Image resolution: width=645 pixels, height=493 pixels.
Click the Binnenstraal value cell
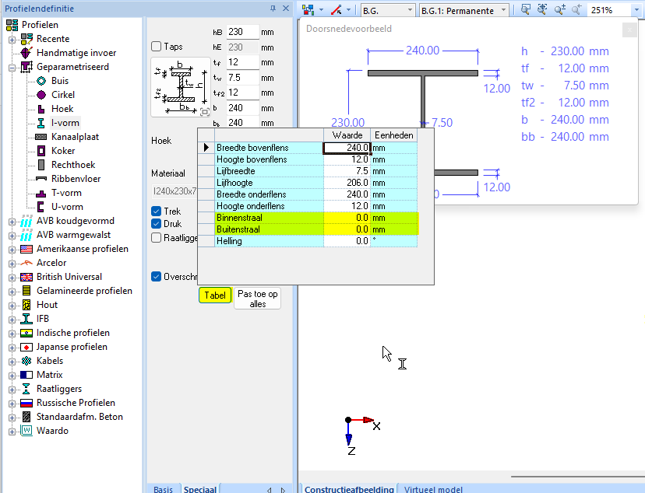coord(347,218)
